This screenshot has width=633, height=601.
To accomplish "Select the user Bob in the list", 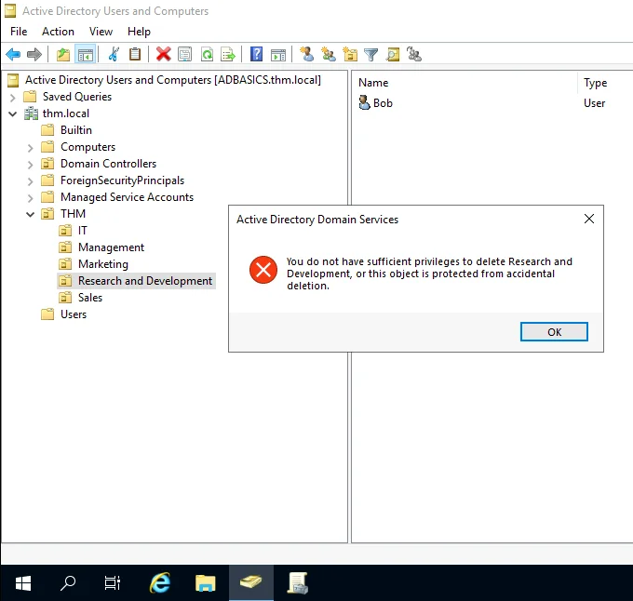I will [x=383, y=103].
